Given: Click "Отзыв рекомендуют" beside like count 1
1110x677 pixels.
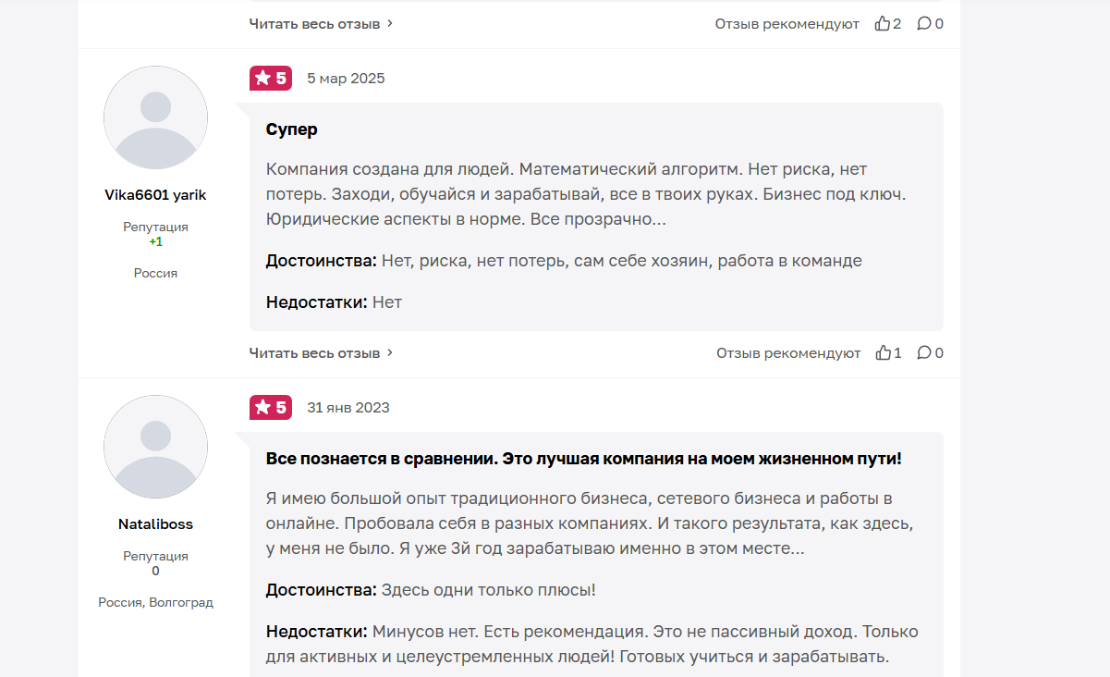Looking at the screenshot, I should (788, 352).
